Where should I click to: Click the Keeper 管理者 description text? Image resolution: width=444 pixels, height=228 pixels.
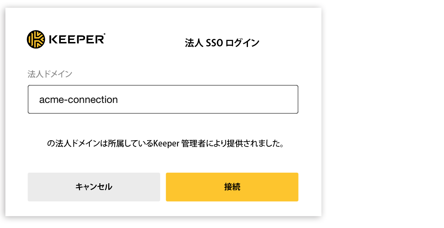point(166,144)
